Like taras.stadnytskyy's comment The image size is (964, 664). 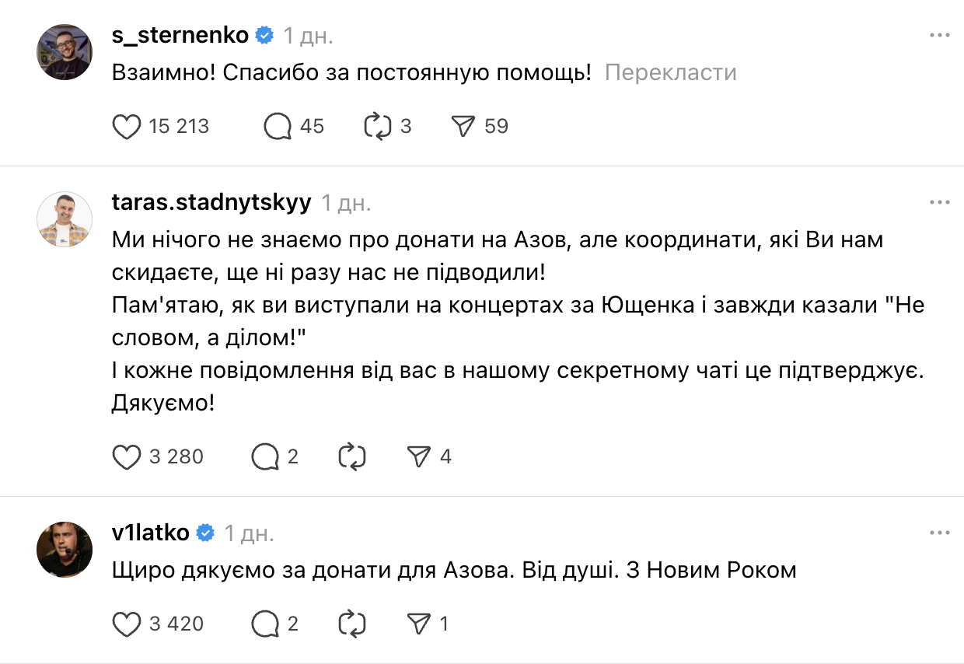tap(127, 456)
